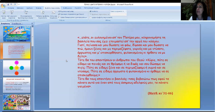Open the Custom Slide Show dropdown

tap(26, 13)
